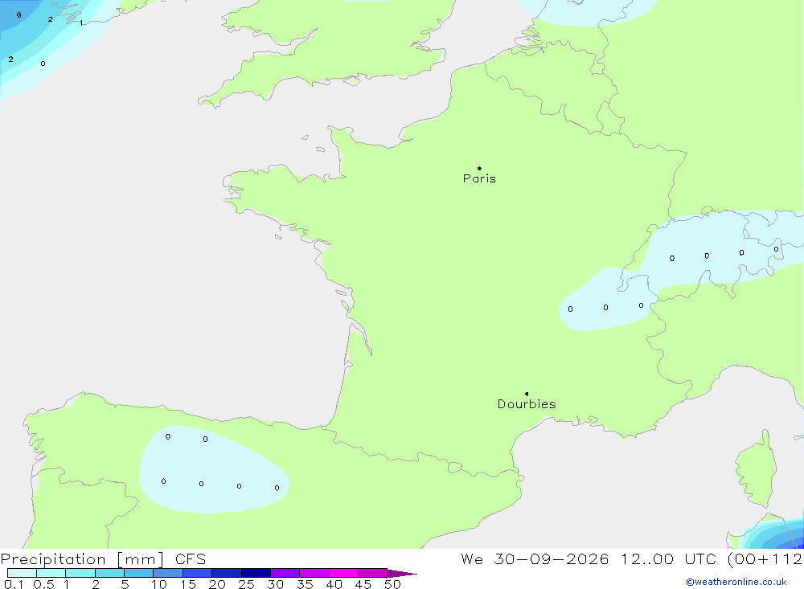Click the legend's purple over-50 arrow tip
804x589 pixels.
click(x=403, y=574)
